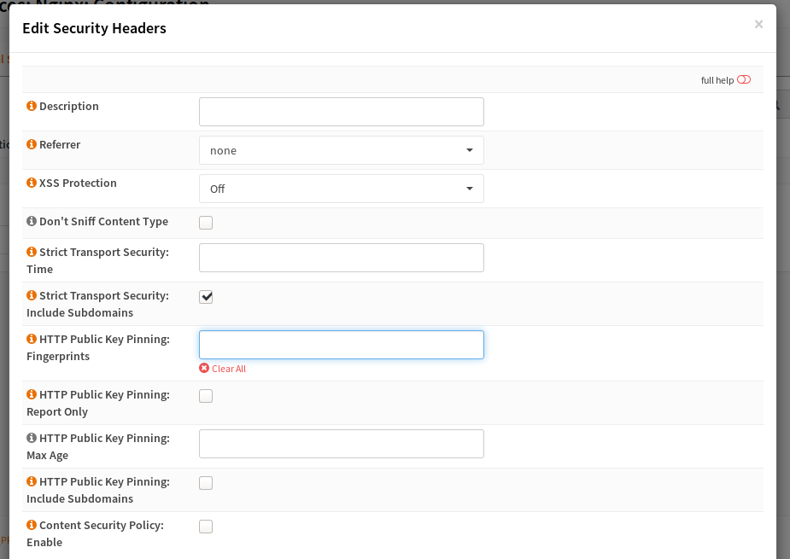Click the HTTP Public Key Pinning: Max Age info icon

pyautogui.click(x=32, y=438)
